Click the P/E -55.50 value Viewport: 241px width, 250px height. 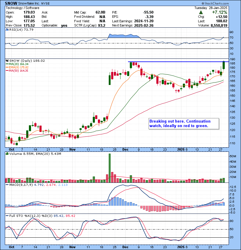(148, 12)
